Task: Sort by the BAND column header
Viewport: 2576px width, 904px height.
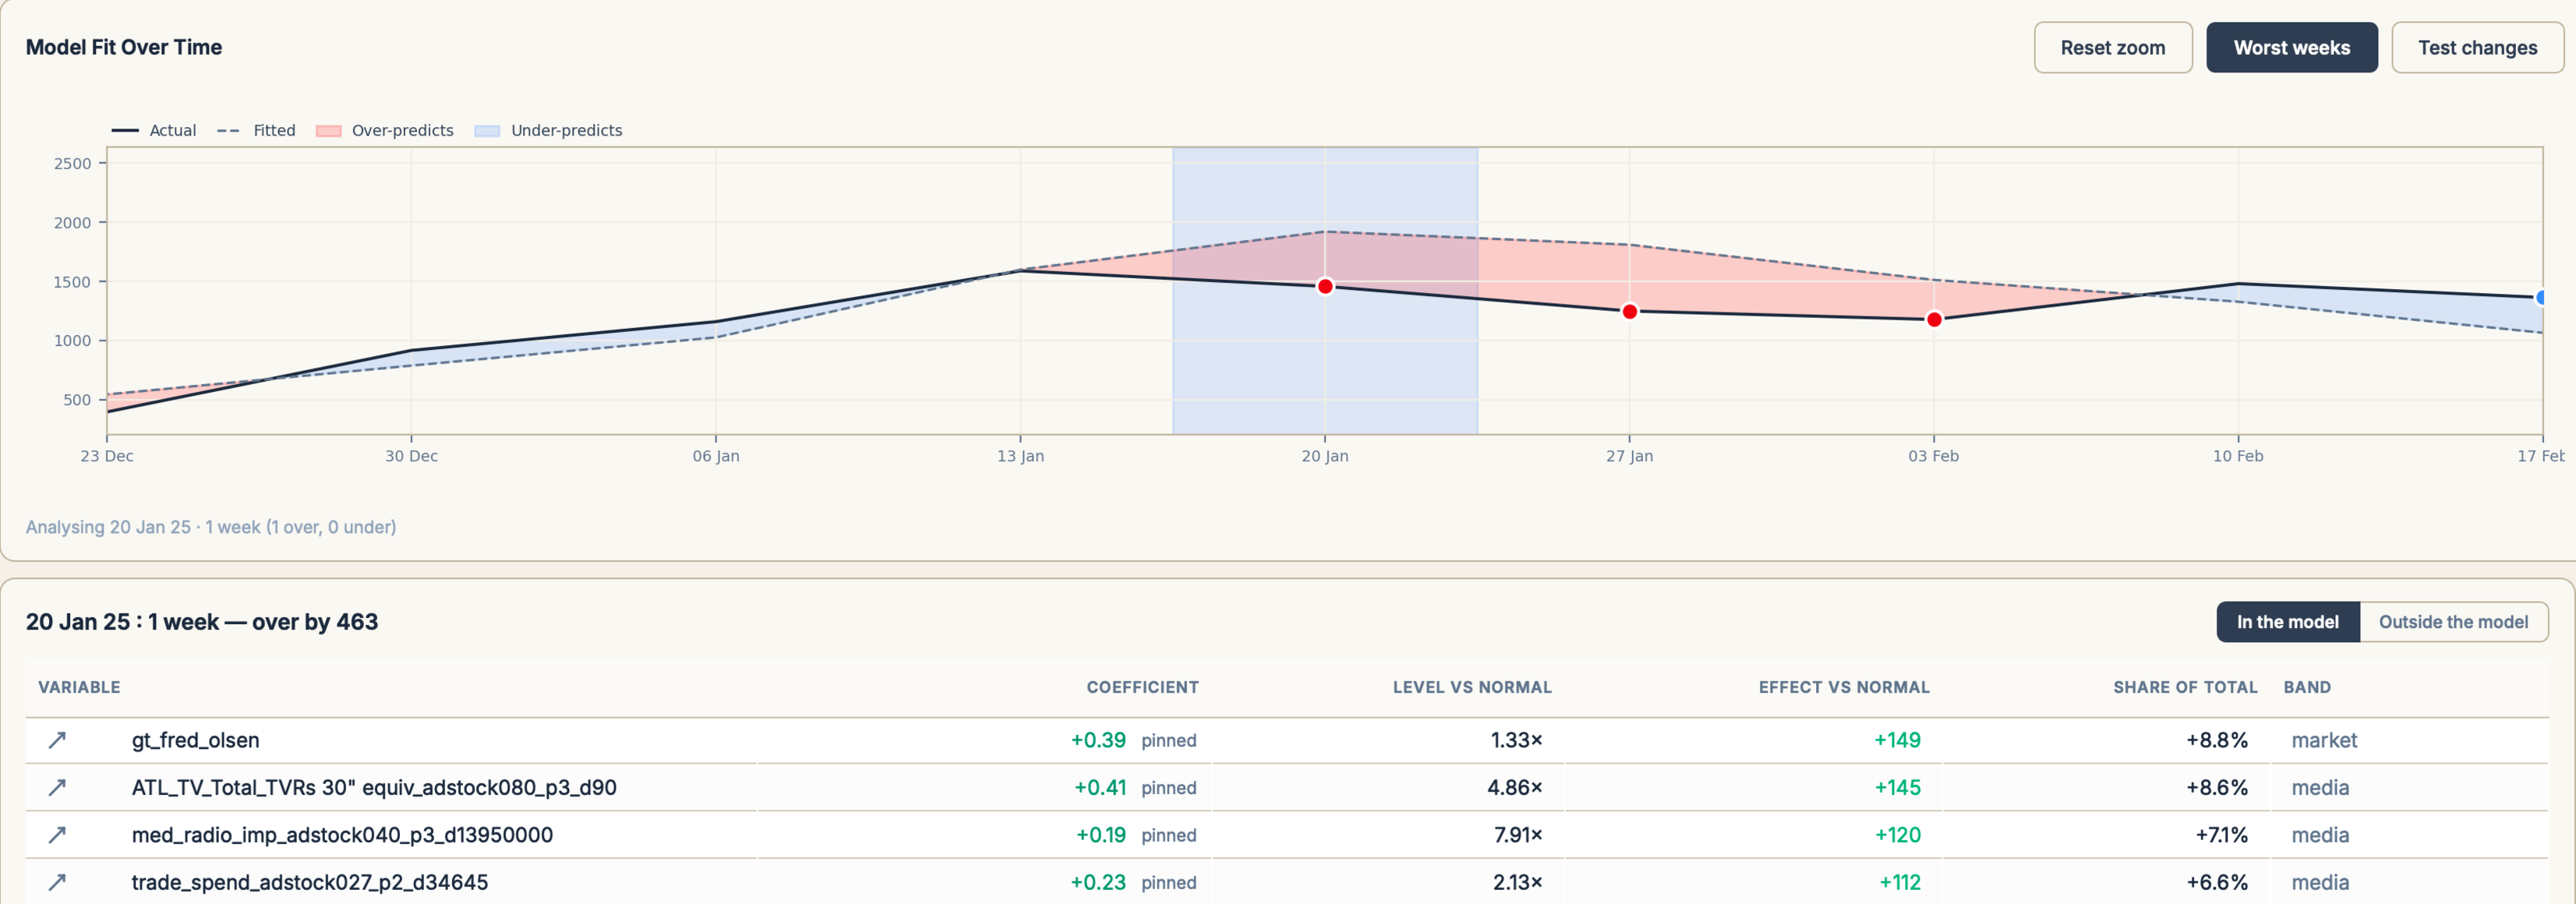Action: [2307, 687]
